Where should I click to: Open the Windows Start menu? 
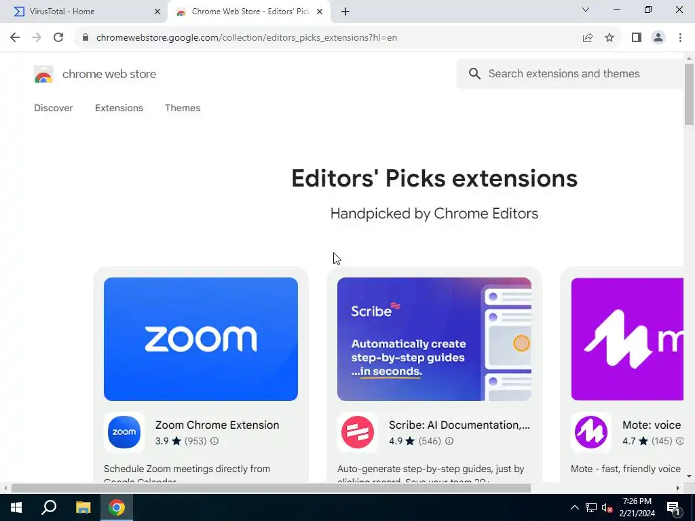(x=16, y=507)
